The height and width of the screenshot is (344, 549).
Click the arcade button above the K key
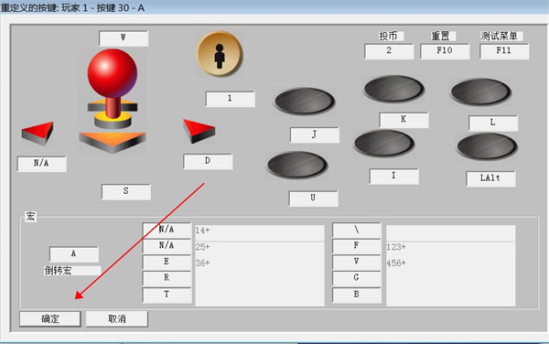point(393,89)
